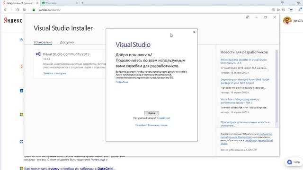
Task: Open Просмотреть дополнительные новости link
Action: click(245, 124)
